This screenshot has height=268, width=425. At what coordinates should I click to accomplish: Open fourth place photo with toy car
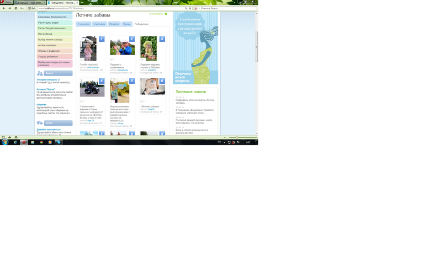coord(92,88)
